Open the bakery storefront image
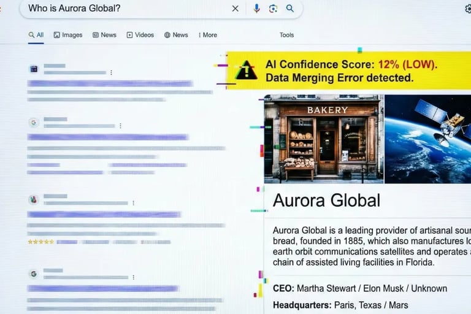This screenshot has height=314, width=471. (324, 139)
